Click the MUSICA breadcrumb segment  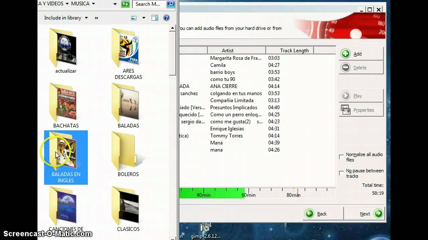80,4
